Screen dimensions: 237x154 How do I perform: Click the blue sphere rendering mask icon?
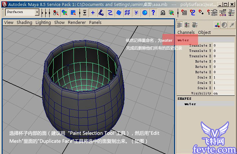pyautogui.click(x=145, y=13)
